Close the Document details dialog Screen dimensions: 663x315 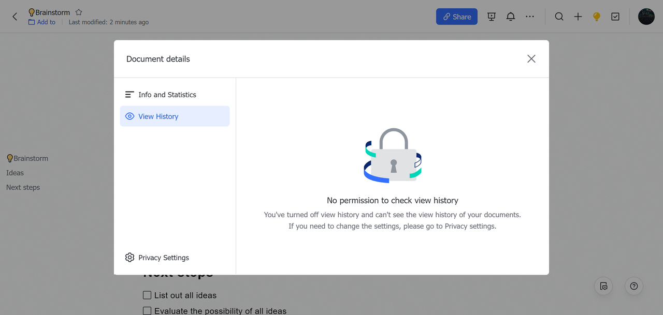(x=531, y=59)
